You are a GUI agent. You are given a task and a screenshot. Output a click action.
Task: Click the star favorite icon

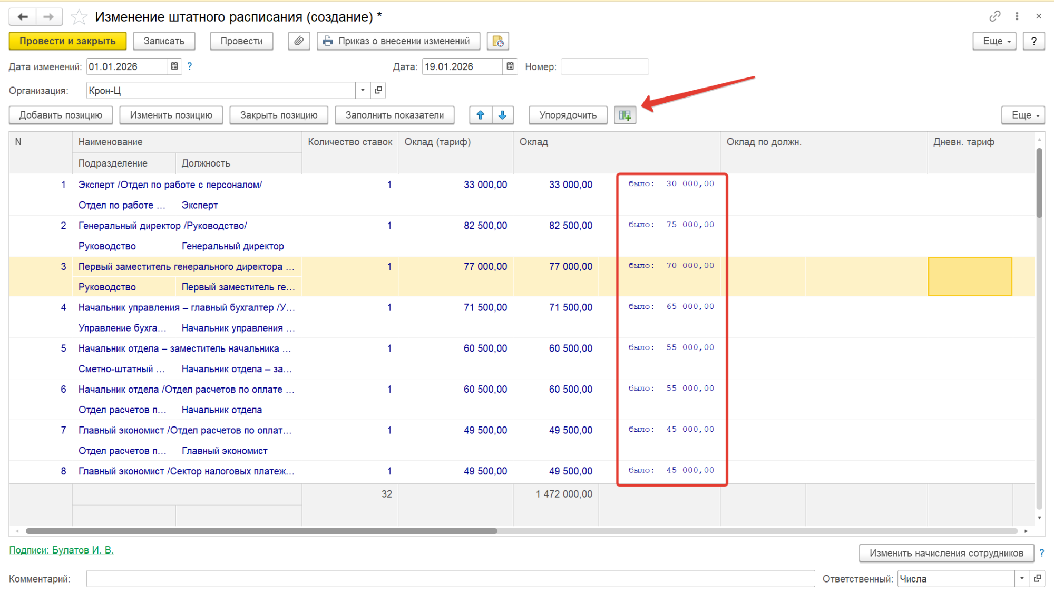[79, 17]
